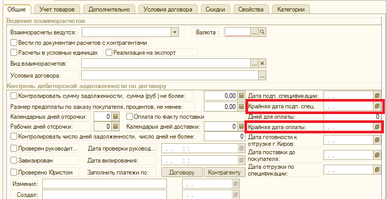Check Оплата по факту поставки

[130, 117]
